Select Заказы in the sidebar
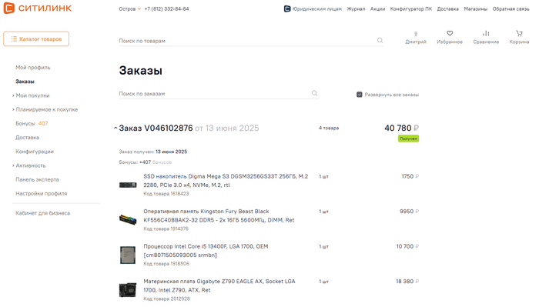Image resolution: width=539 pixels, height=307 pixels. pyautogui.click(x=25, y=82)
